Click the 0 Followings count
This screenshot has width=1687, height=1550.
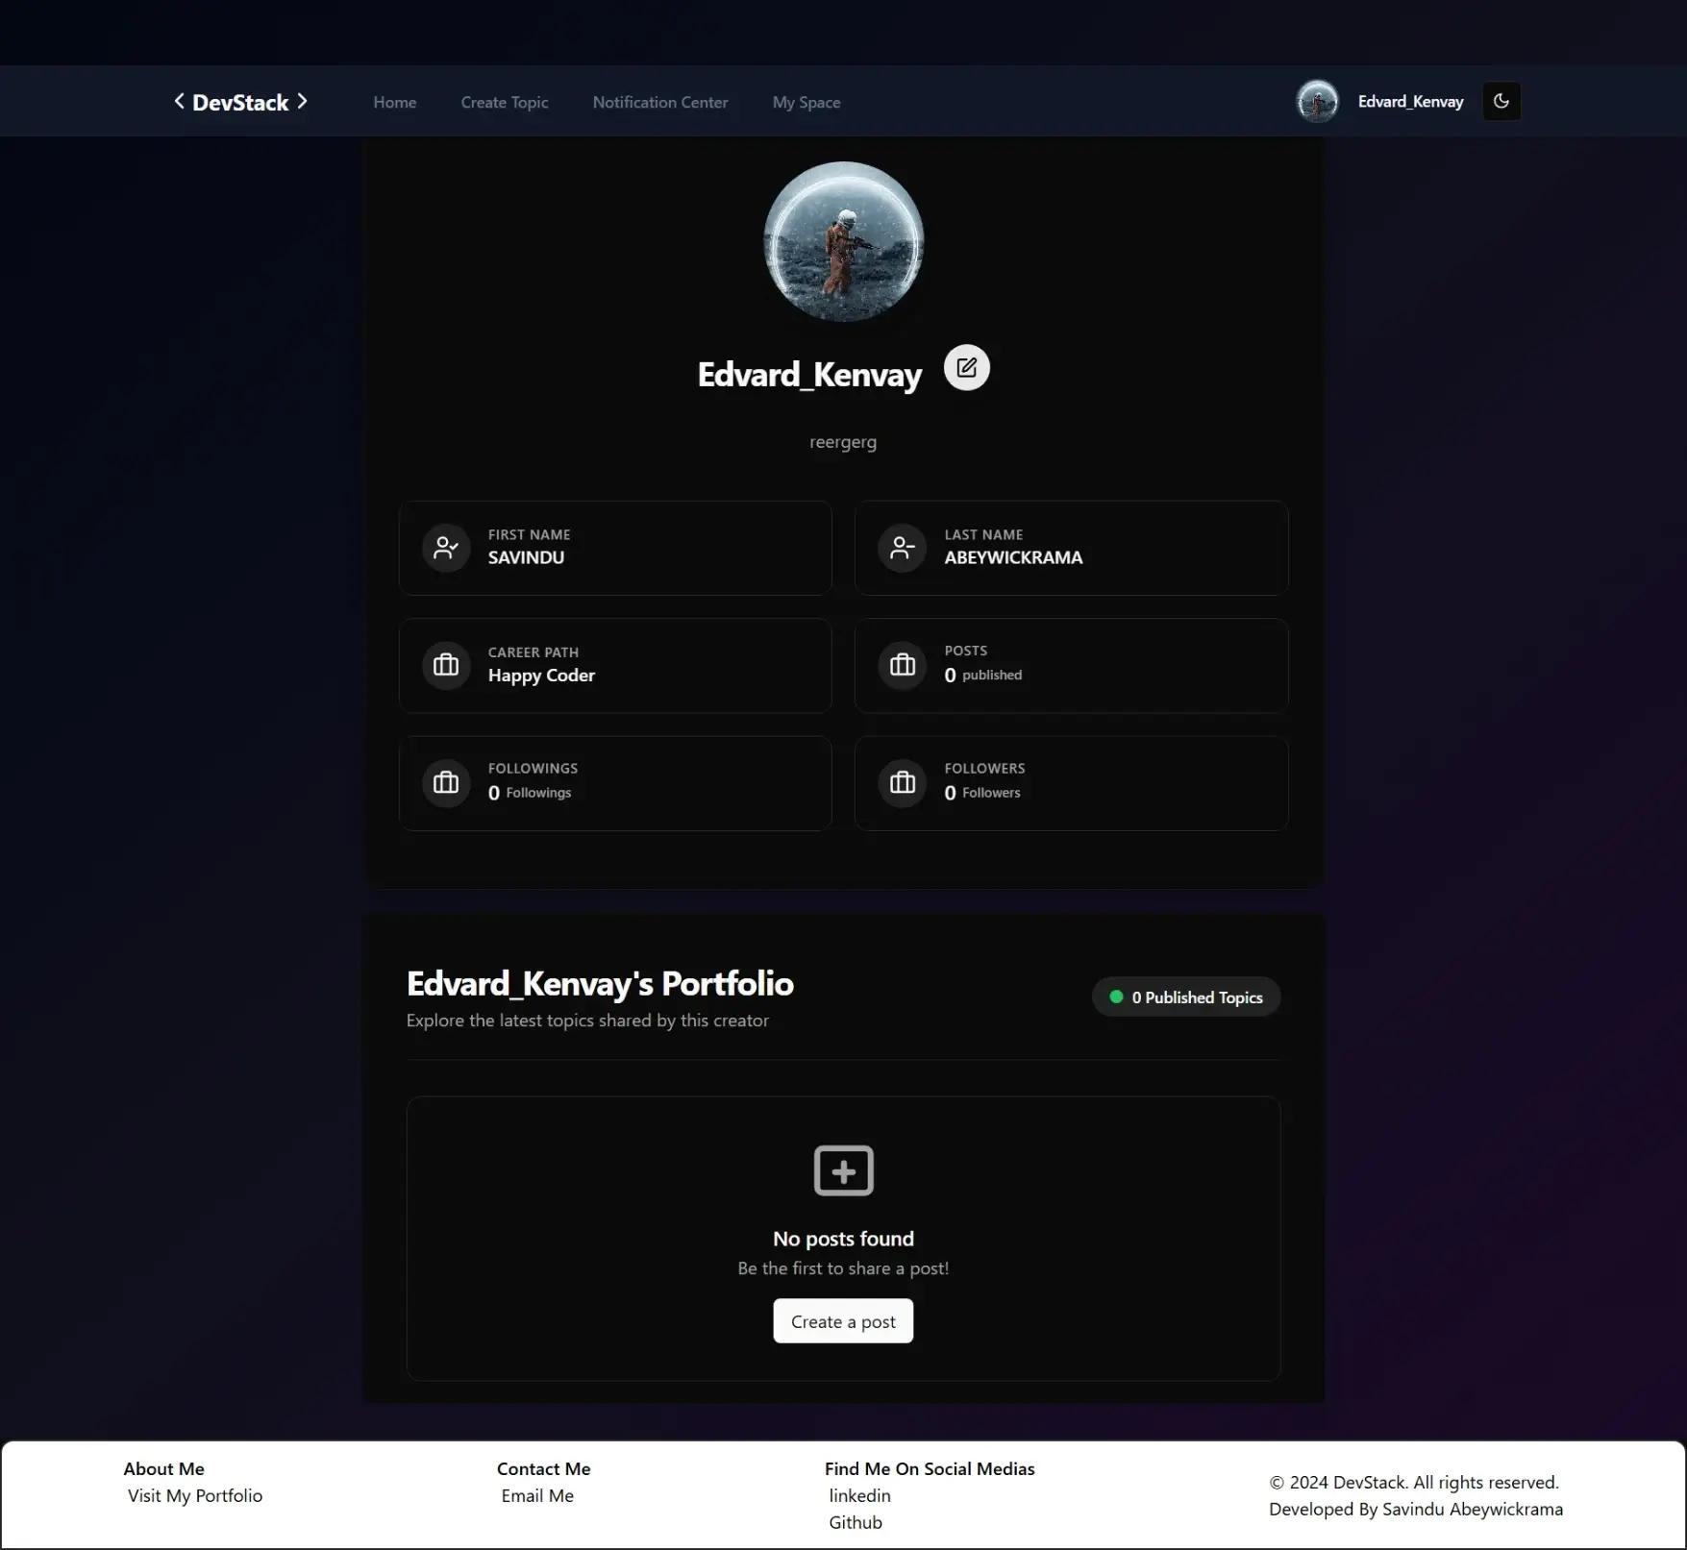[x=530, y=793]
